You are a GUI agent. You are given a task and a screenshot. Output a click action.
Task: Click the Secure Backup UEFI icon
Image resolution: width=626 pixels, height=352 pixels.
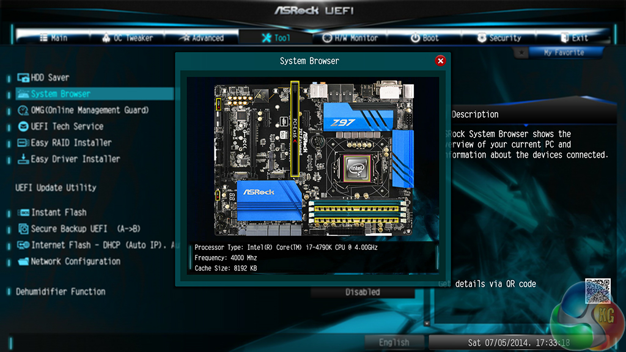click(24, 229)
